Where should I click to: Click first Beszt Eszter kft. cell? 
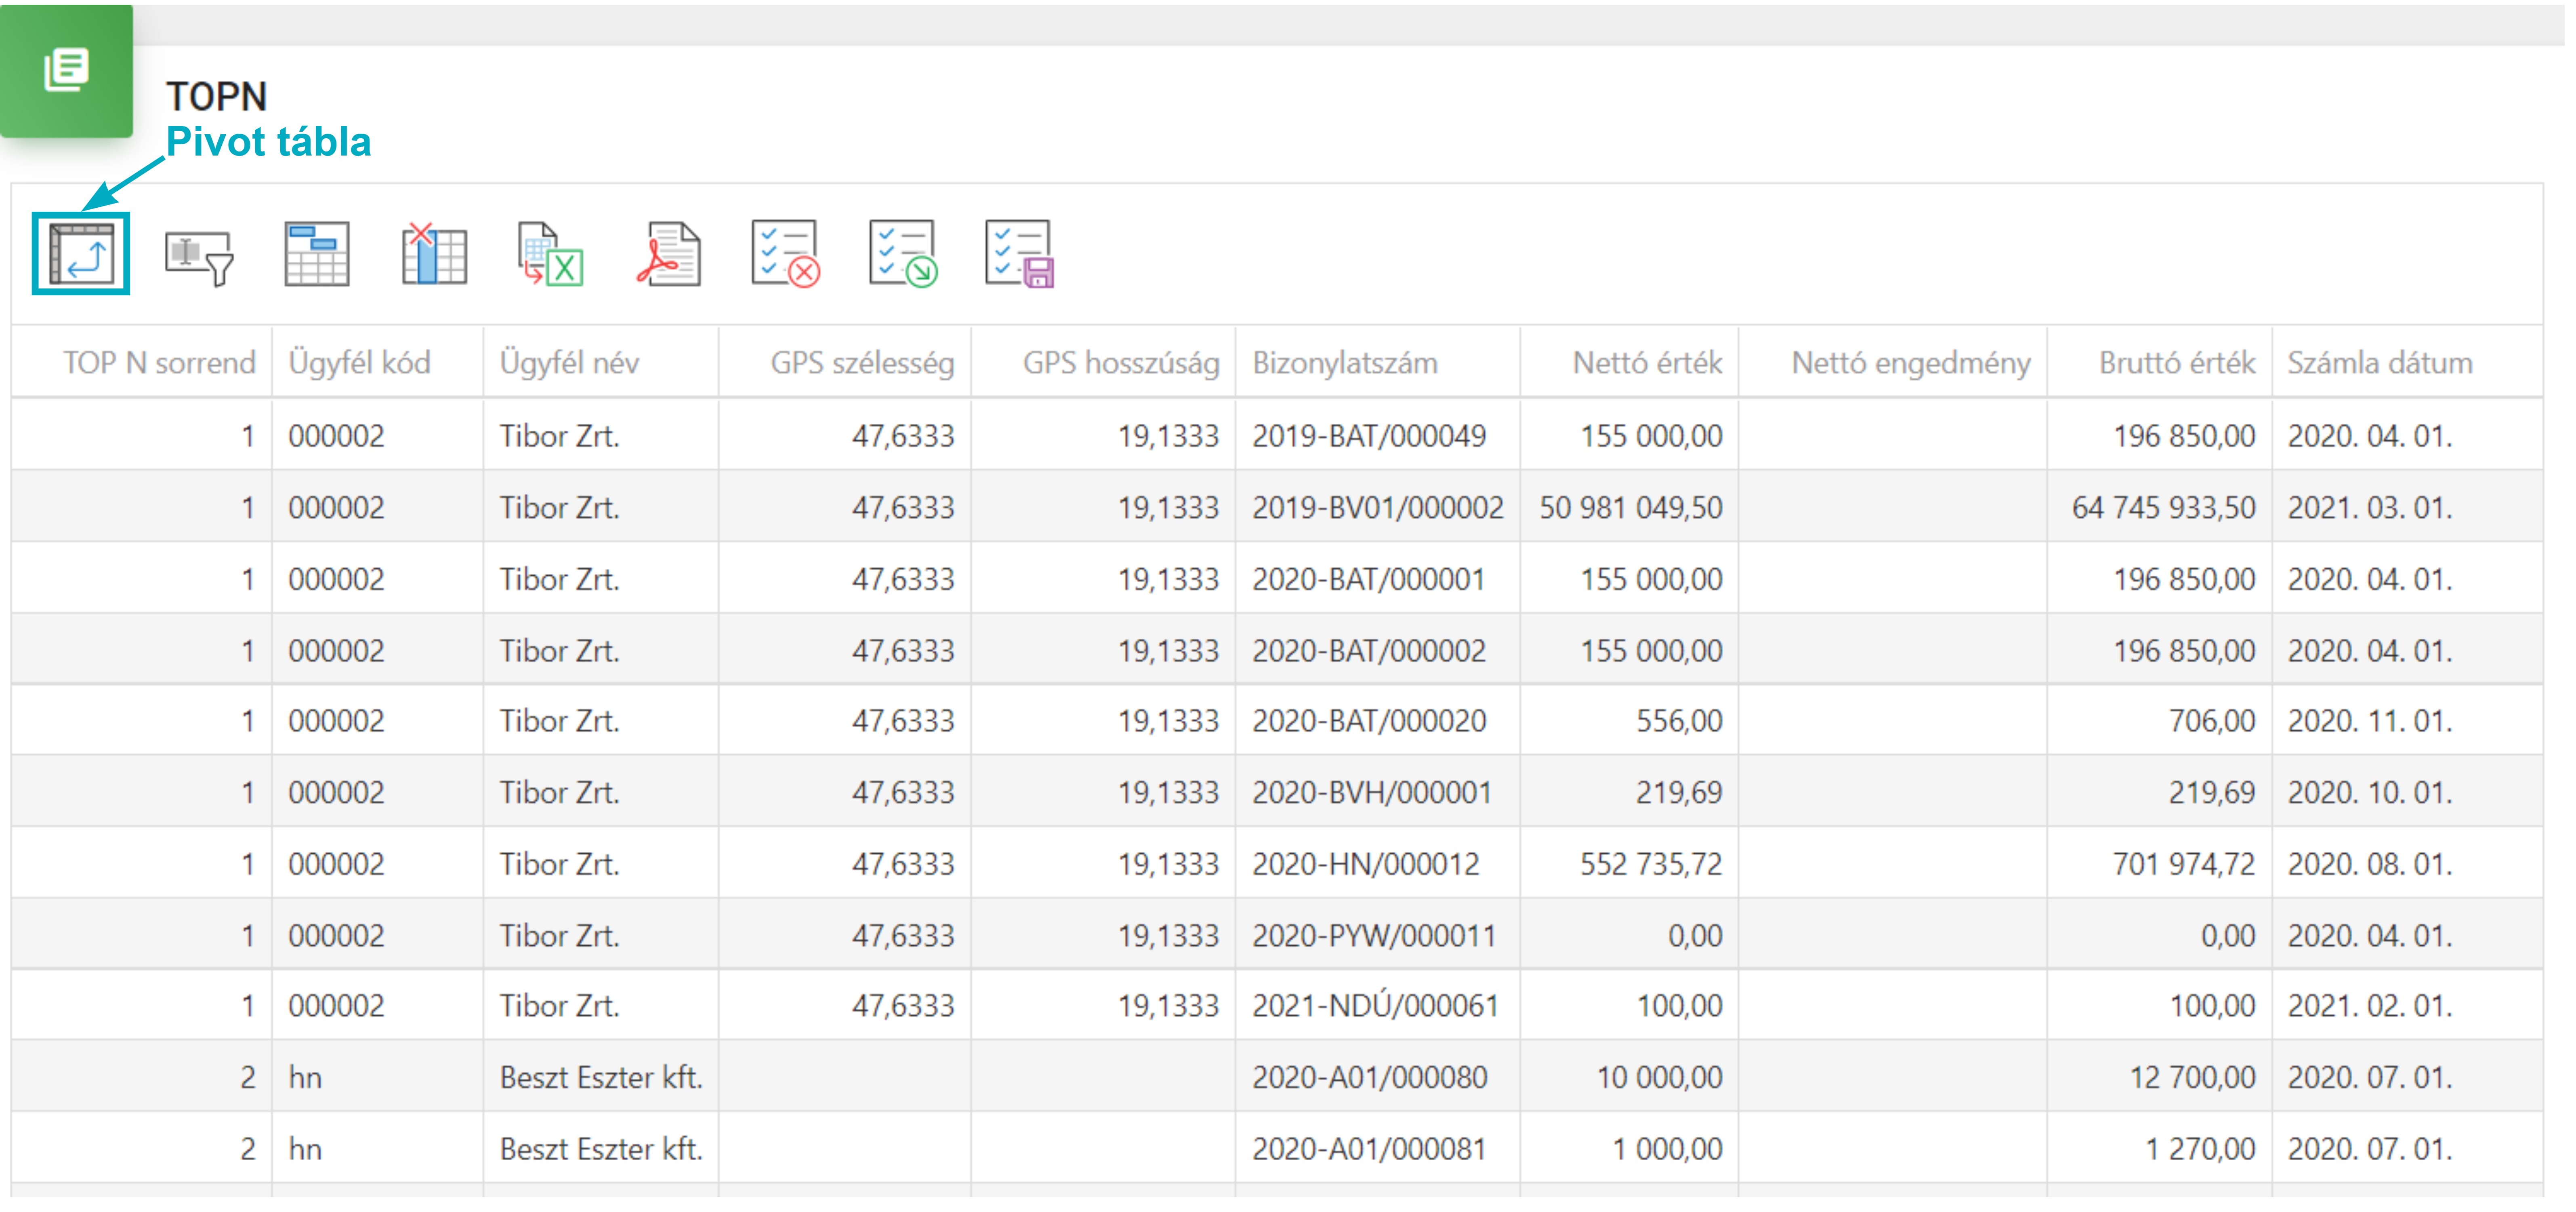tap(600, 1077)
